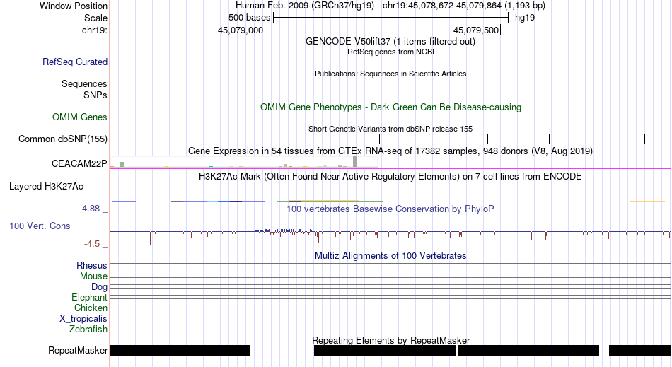Click the Layered H3K27Ac track label
The width and height of the screenshot is (672, 367).
click(46, 186)
